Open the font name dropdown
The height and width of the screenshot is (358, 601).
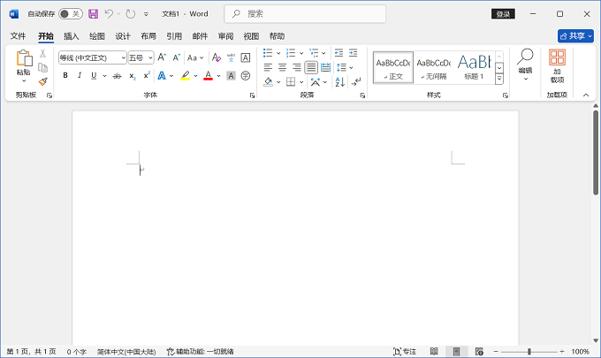124,57
